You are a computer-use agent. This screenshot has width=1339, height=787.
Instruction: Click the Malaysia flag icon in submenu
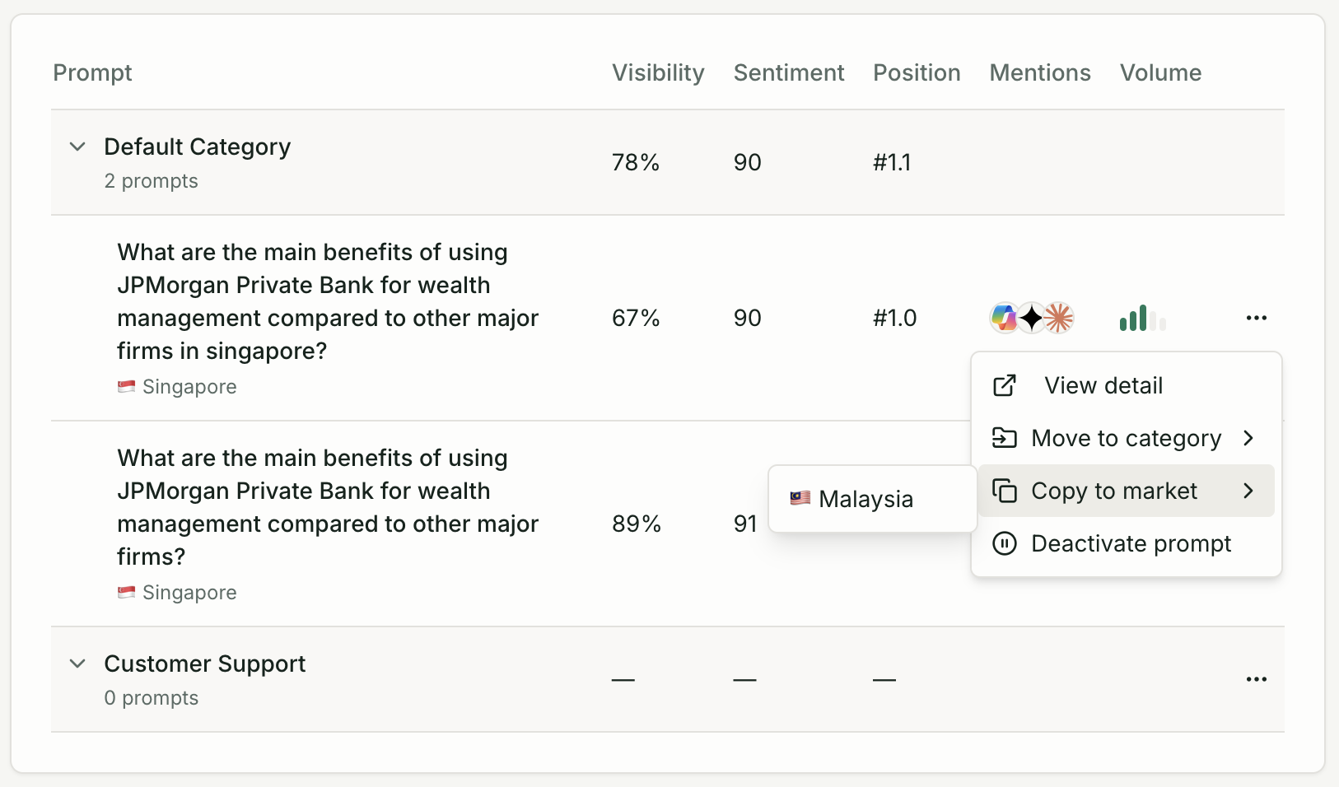coord(800,498)
